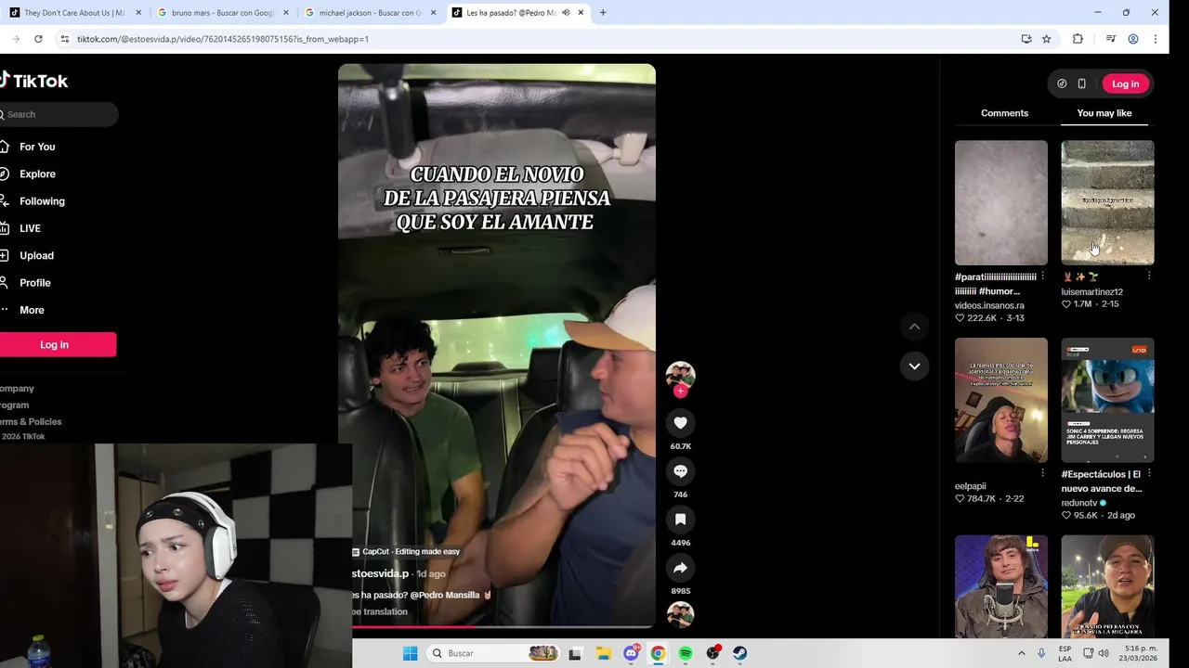Open Discord from the taskbar

[x=632, y=653]
